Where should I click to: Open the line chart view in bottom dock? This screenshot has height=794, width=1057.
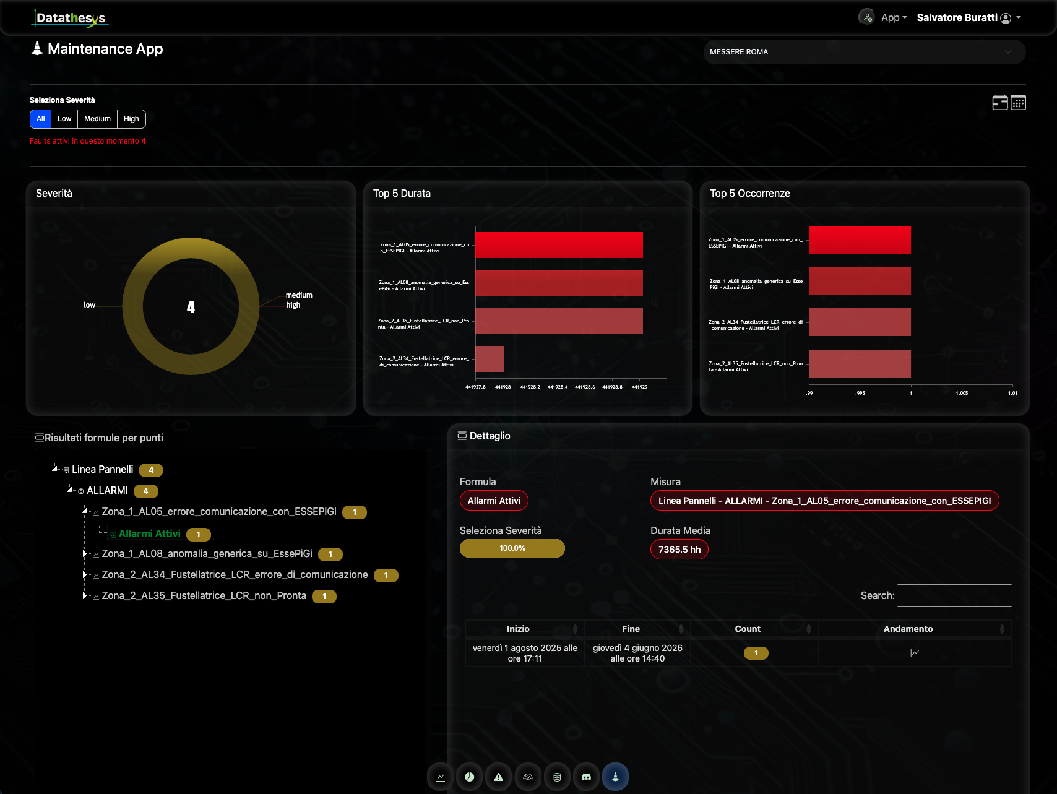click(440, 777)
